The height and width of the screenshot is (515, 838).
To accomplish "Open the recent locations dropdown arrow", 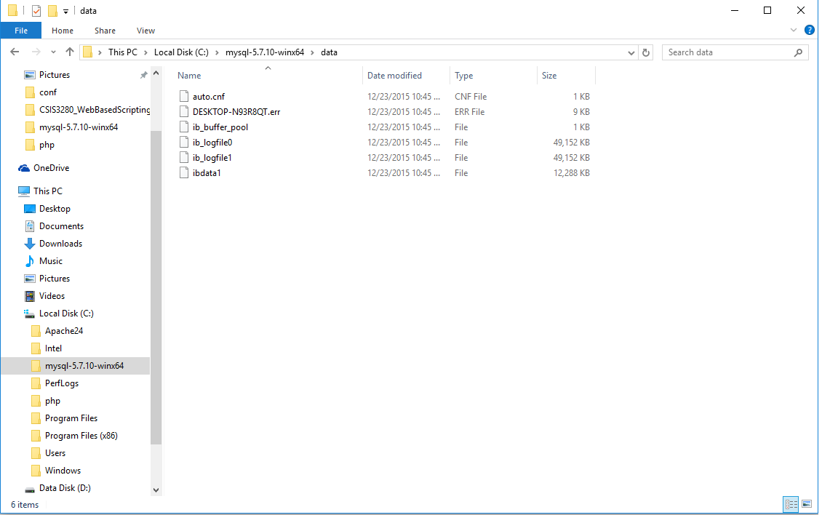I will click(53, 52).
